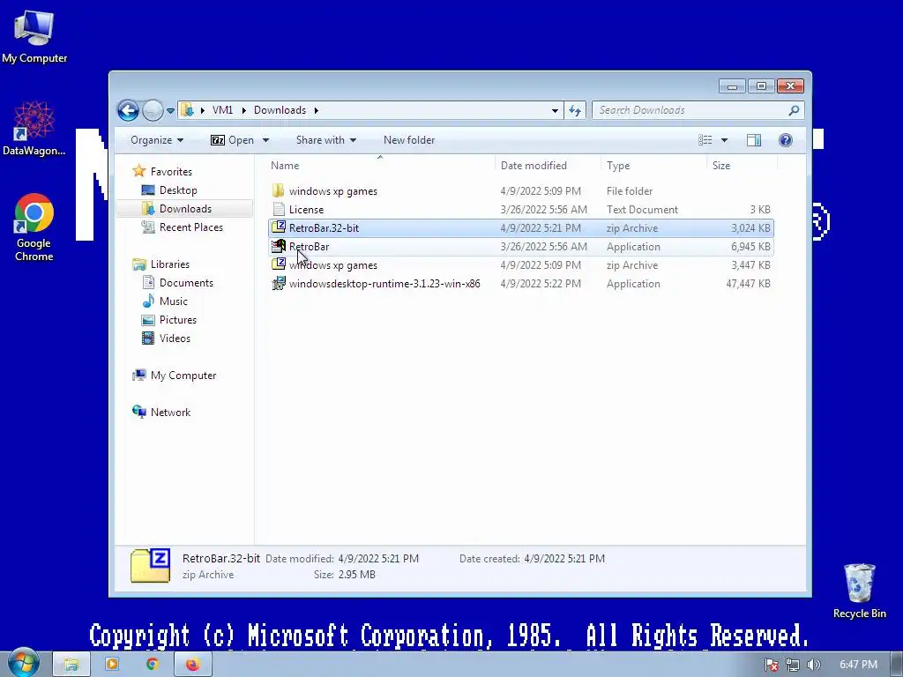Expand the arrow after VM1 breadcrumb
Screen dimensions: 903x677
tap(243, 110)
